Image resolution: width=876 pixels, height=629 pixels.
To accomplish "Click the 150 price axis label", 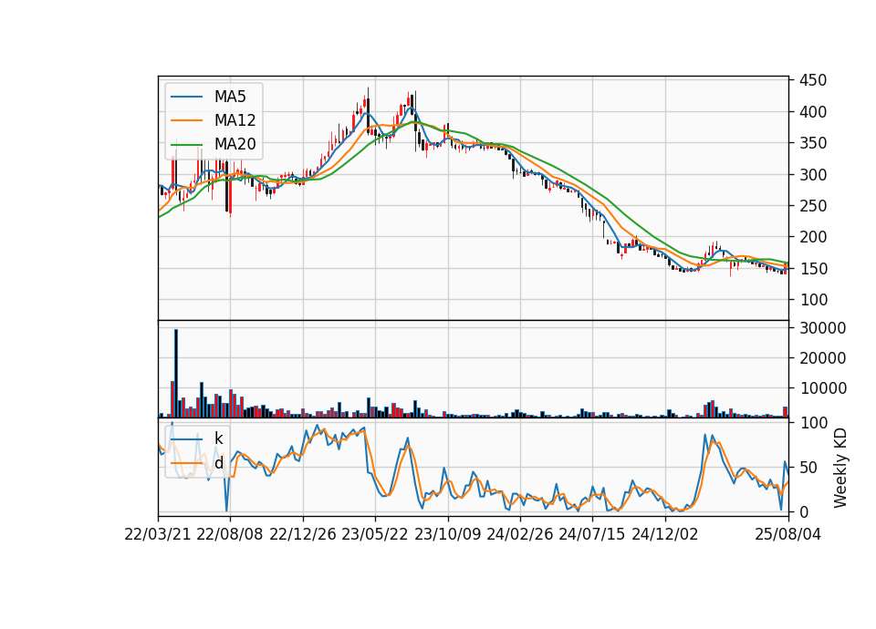I will [813, 268].
